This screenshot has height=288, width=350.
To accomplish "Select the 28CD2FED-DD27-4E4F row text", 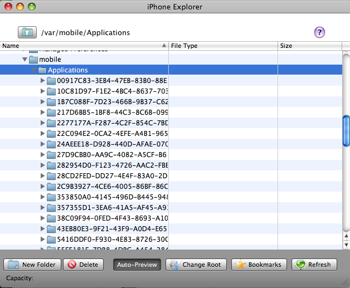I will (112, 176).
